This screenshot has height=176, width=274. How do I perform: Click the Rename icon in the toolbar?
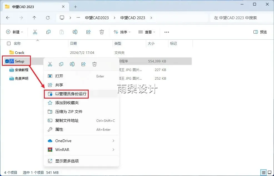[x=75, y=32]
